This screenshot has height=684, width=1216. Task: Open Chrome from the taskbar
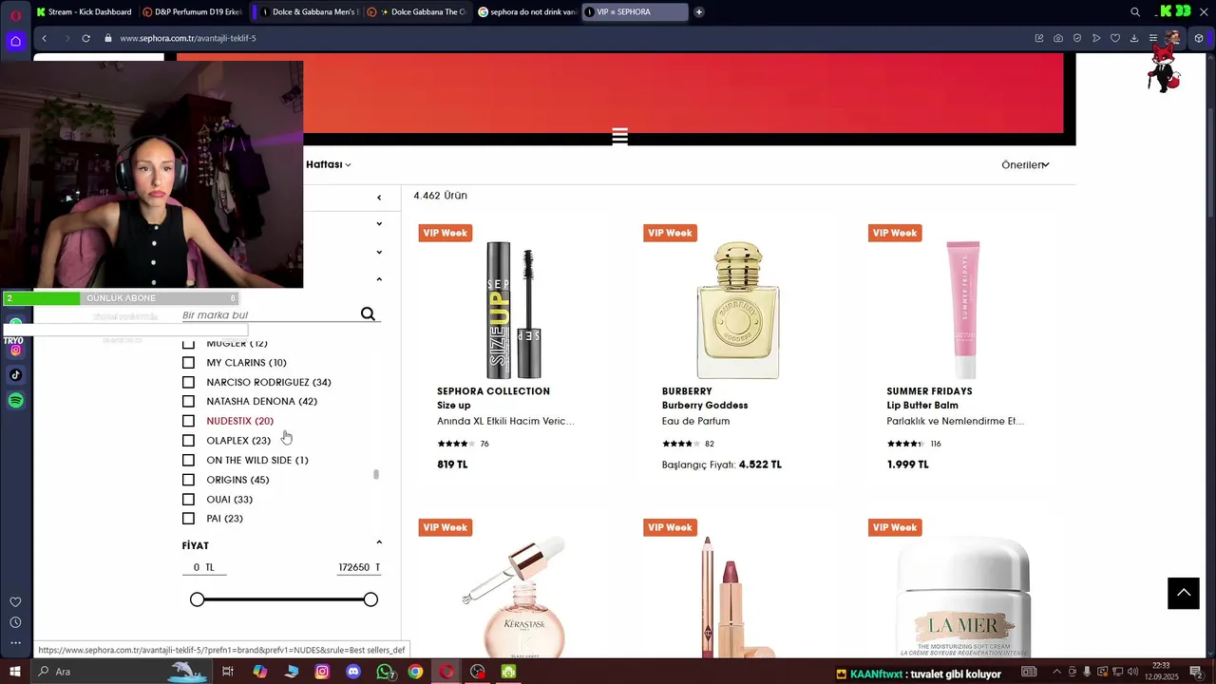[415, 672]
